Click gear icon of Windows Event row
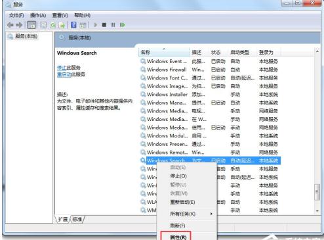 point(143,61)
